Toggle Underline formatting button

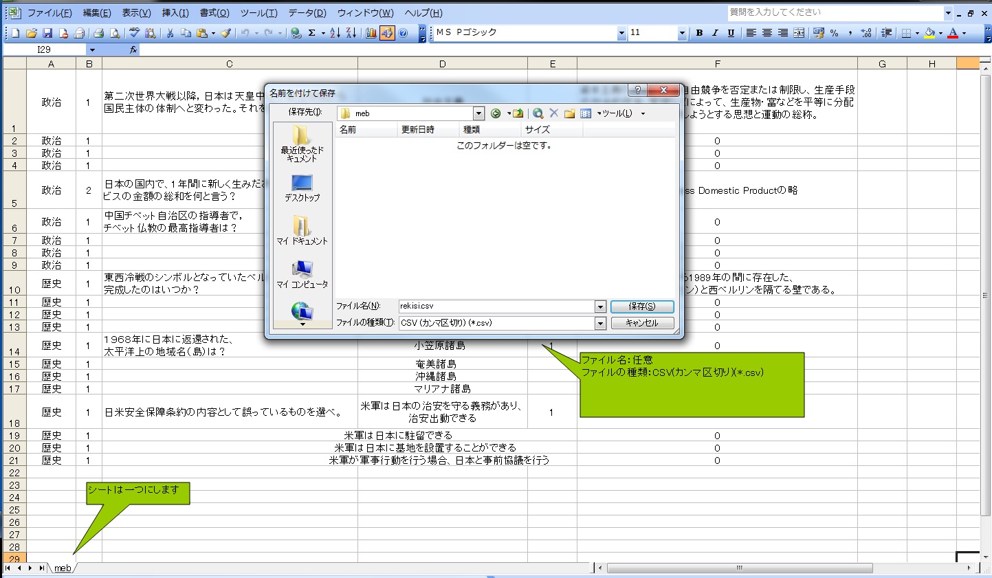[731, 33]
